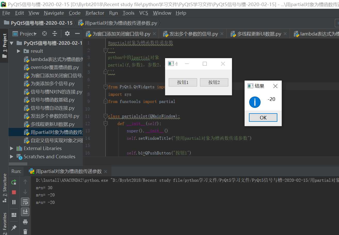Toggle the 2: Favorites tool window tab

tap(4, 224)
